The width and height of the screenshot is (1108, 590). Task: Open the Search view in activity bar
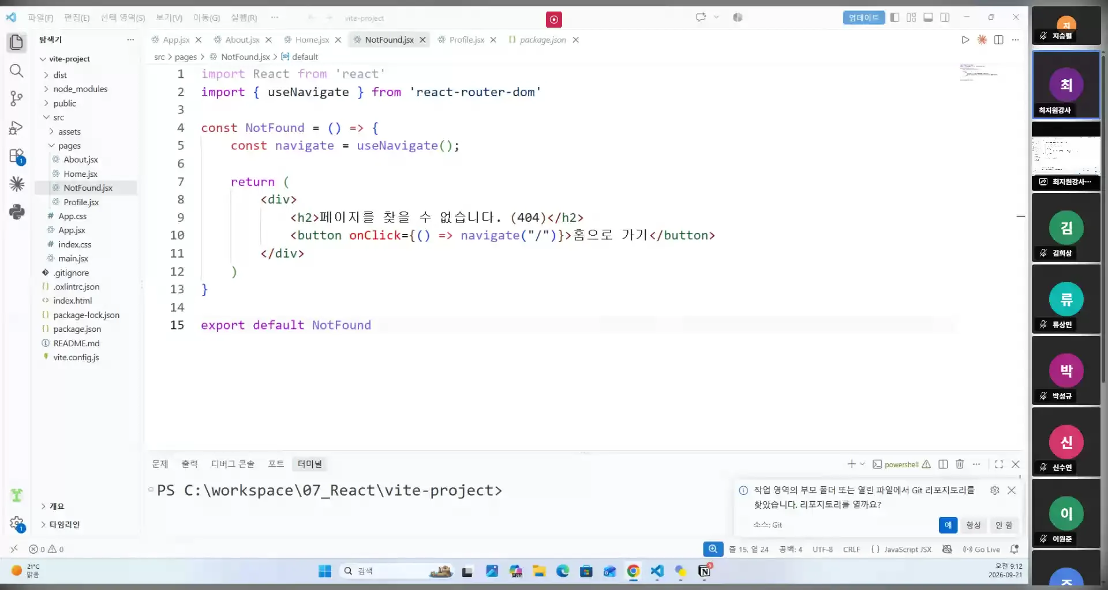[x=17, y=70]
